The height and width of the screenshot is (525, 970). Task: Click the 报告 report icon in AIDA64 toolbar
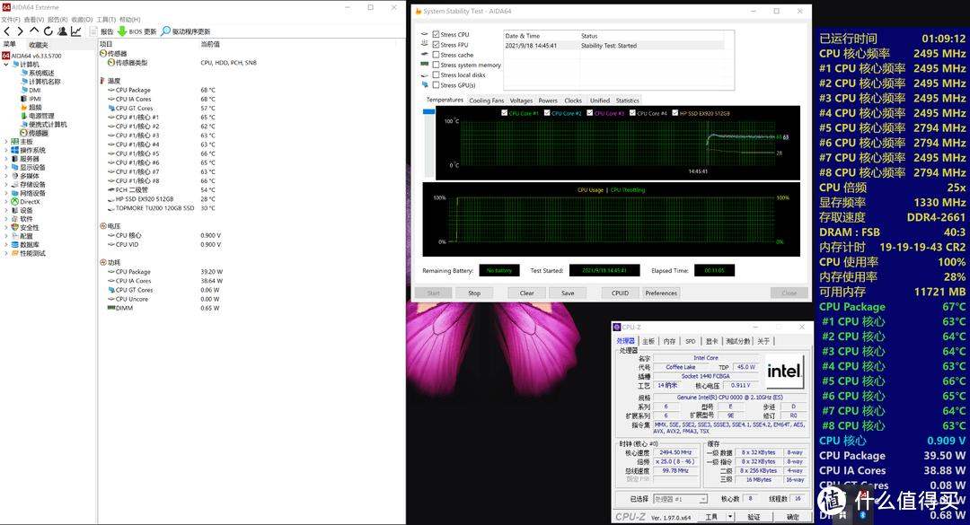pyautogui.click(x=93, y=31)
